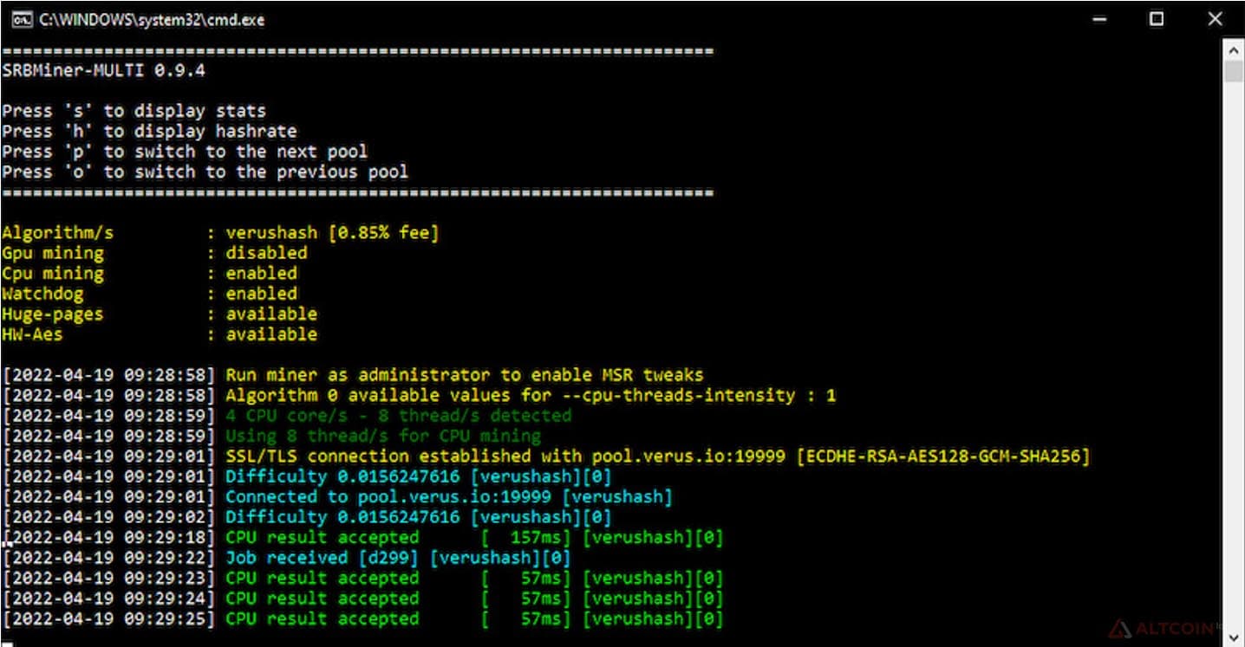
Task: Click the CPU result accepted line at 09:29:23
Action: tap(362, 579)
